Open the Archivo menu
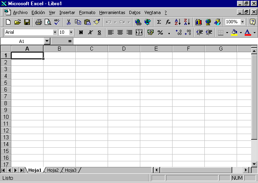This screenshot has height=183, width=258. coord(20,12)
